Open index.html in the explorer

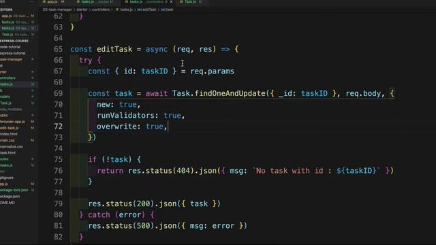tap(9, 134)
